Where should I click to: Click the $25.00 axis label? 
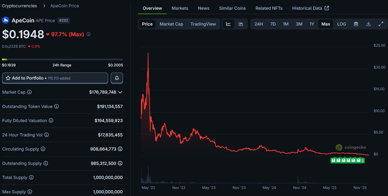tap(379, 45)
